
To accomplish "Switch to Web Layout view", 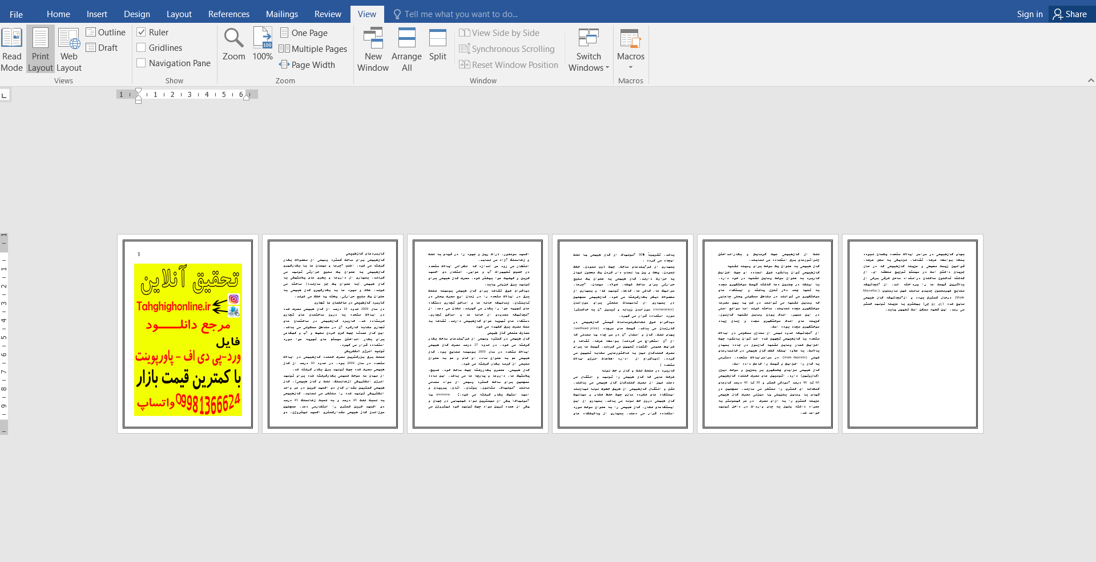I will click(x=69, y=49).
